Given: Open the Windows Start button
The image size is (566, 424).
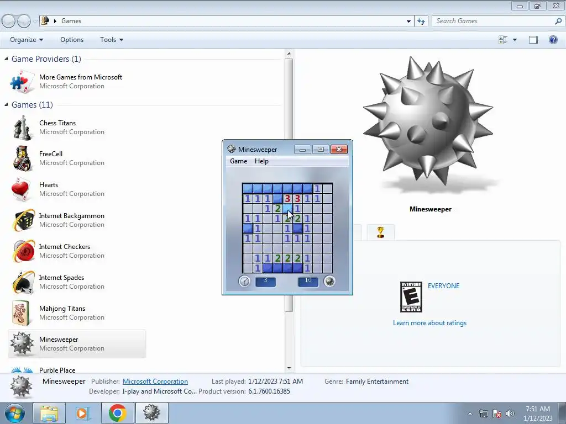Looking at the screenshot, I should click(x=14, y=413).
